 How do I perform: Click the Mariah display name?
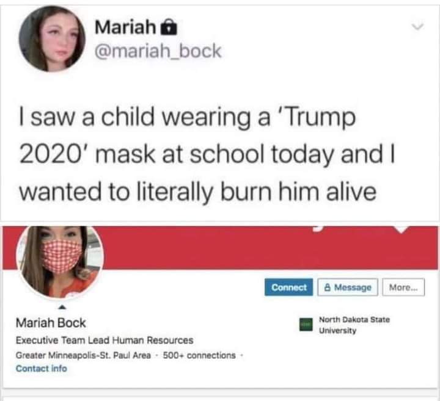[125, 27]
